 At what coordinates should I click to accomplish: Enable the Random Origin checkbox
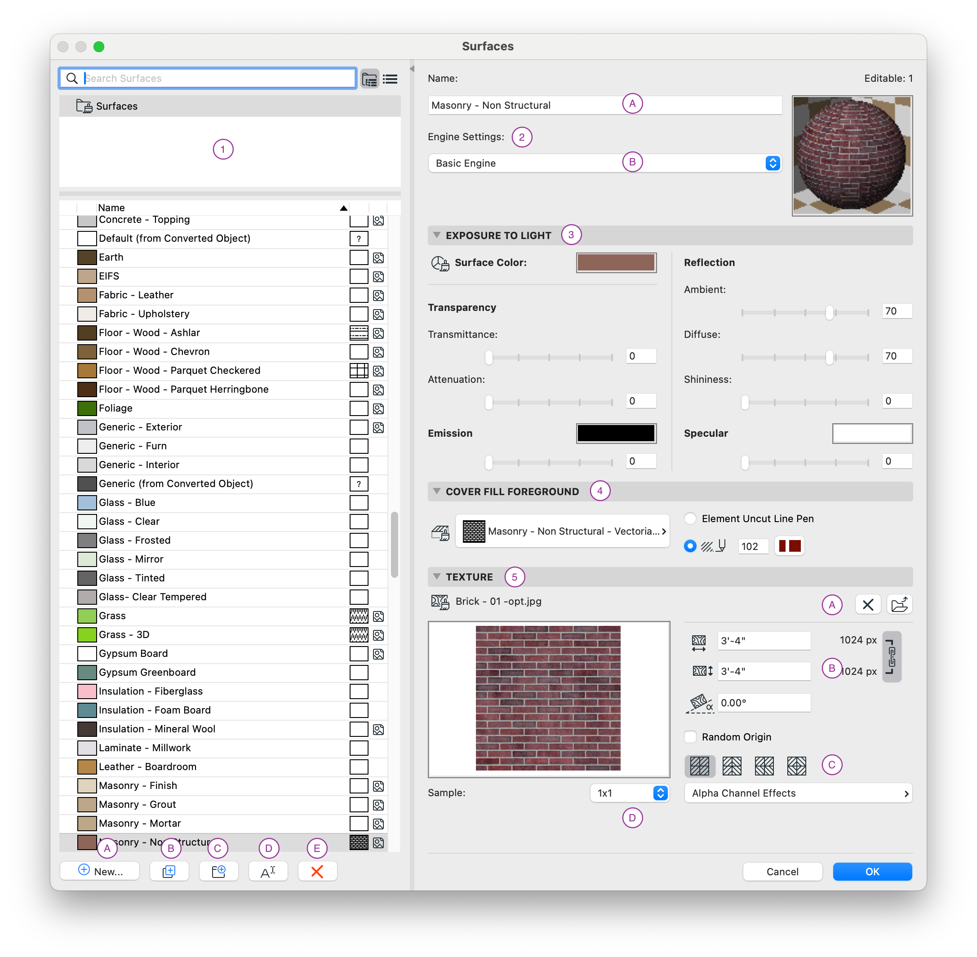(690, 737)
